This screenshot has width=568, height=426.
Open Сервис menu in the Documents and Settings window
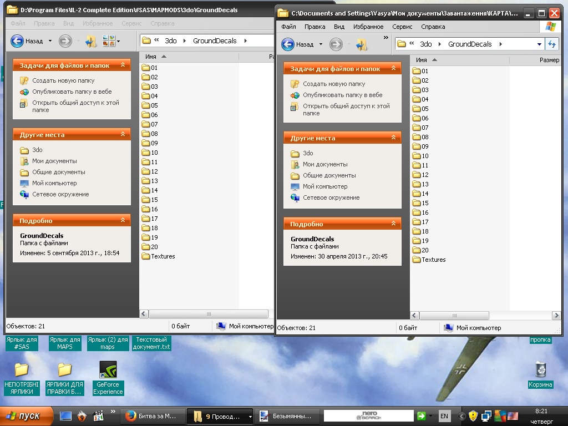click(x=402, y=27)
